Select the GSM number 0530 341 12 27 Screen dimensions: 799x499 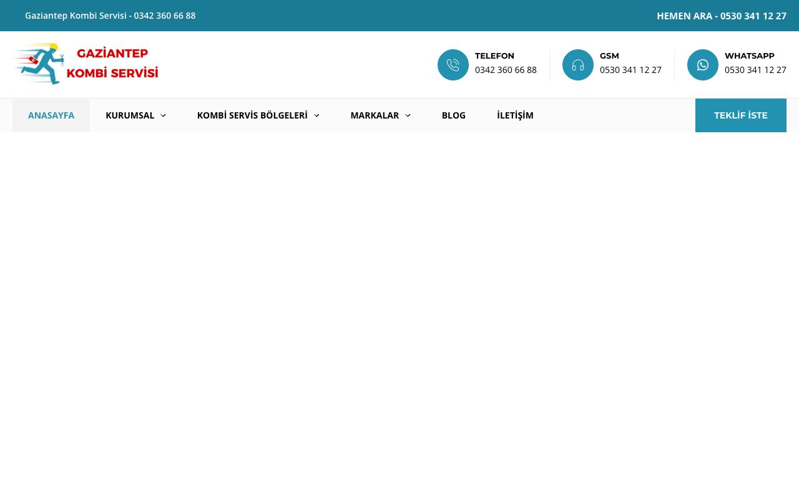pyautogui.click(x=630, y=70)
